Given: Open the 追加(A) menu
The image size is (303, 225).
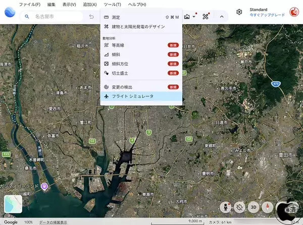Looking at the screenshot, I should (x=90, y=5).
